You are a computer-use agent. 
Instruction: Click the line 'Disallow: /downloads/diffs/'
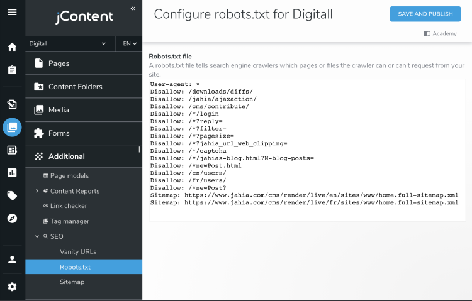click(x=201, y=92)
